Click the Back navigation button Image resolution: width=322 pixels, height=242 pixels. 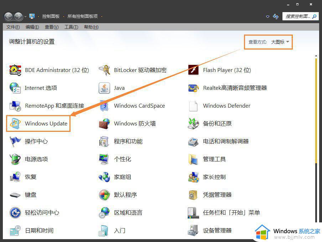coord(9,16)
